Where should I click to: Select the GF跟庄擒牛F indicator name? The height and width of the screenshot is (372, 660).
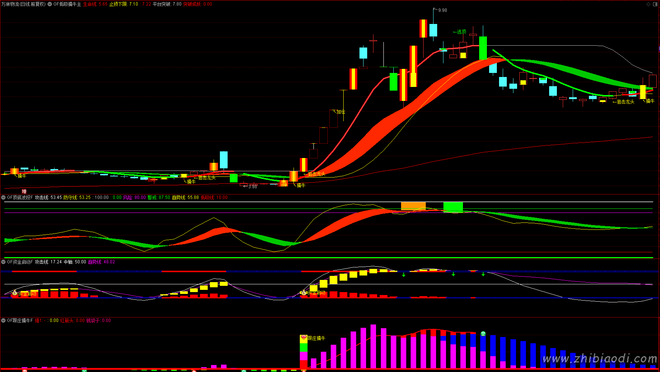tap(20, 320)
